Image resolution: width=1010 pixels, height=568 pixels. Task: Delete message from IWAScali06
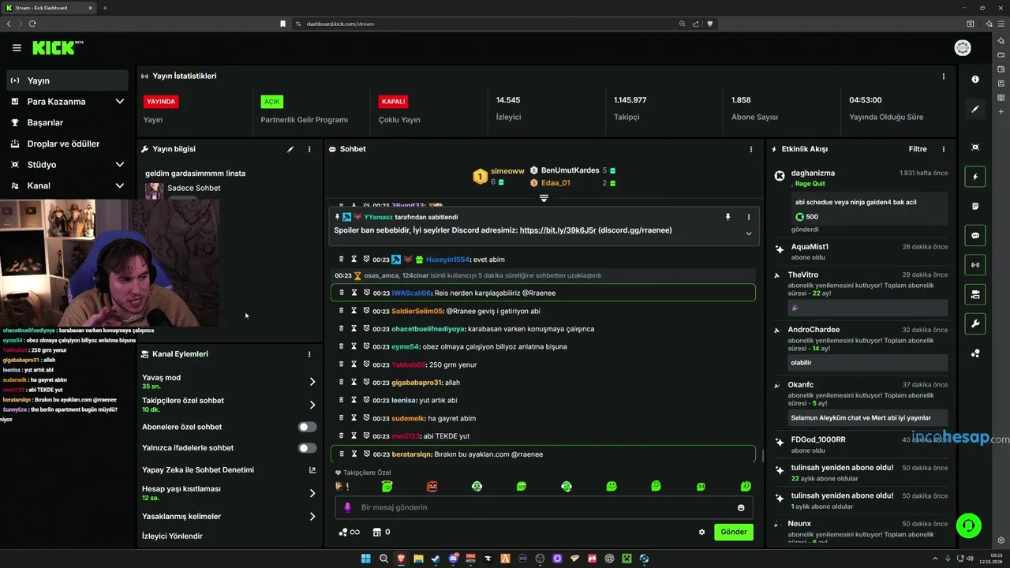tap(342, 293)
